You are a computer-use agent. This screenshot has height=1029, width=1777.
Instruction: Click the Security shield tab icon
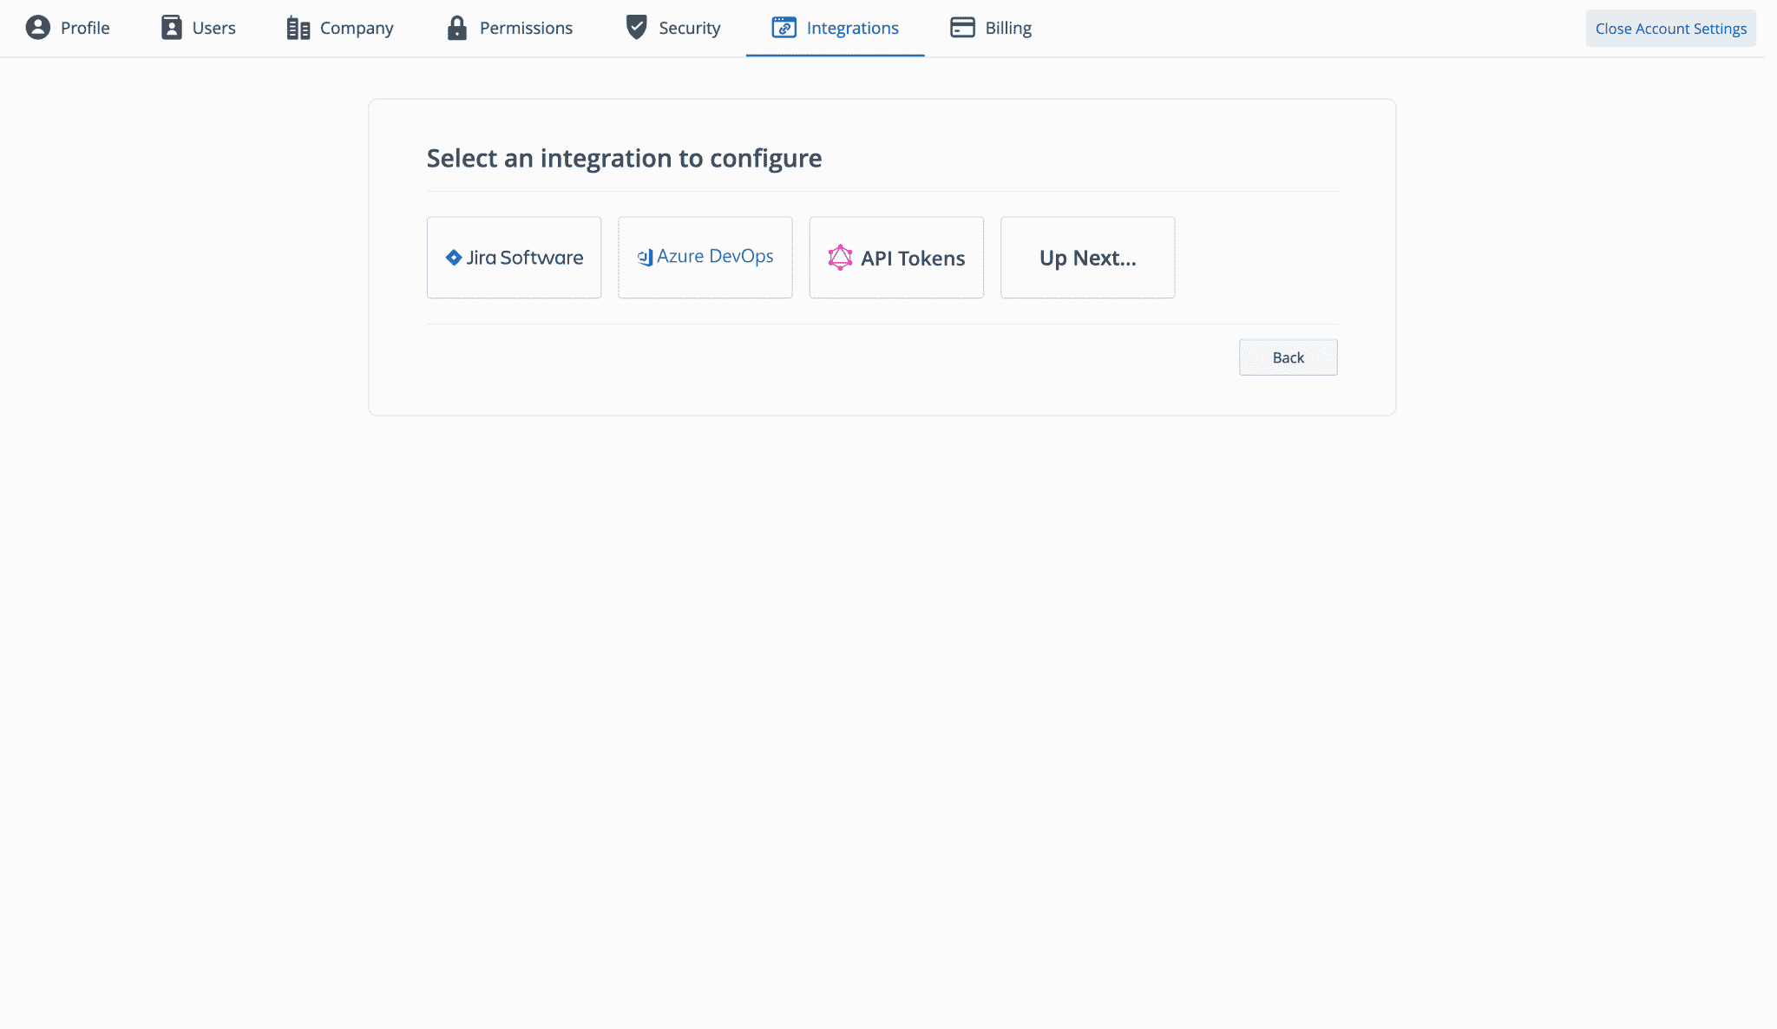[x=636, y=27]
